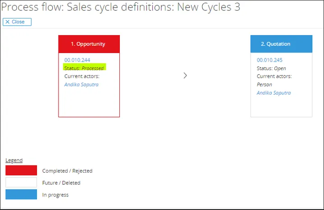
Task: Click the highlighted 'Status: Processed' text
Action: pos(84,68)
